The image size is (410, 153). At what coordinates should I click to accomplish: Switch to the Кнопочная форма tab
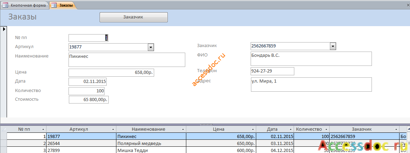pyautogui.click(x=25, y=5)
